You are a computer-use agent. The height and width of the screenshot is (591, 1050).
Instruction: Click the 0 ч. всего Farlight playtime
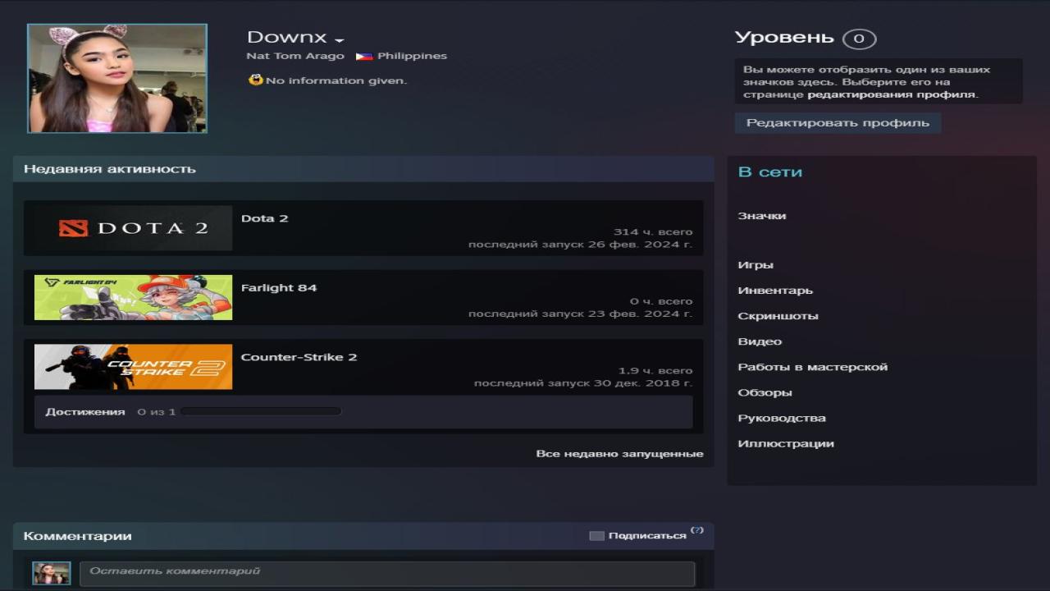click(x=661, y=301)
